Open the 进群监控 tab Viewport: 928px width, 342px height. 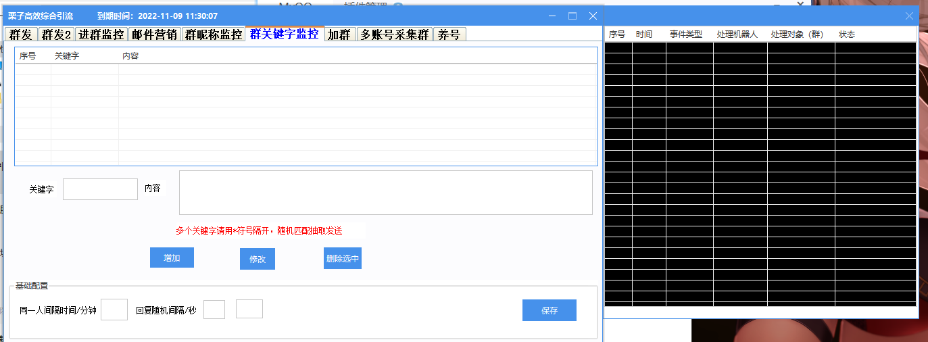tap(101, 34)
